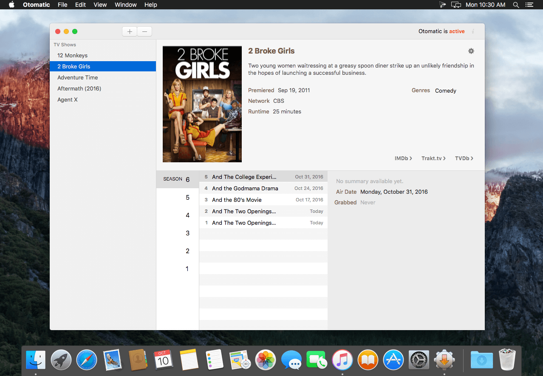Open iBooks from the dock
The height and width of the screenshot is (376, 543).
(x=368, y=360)
